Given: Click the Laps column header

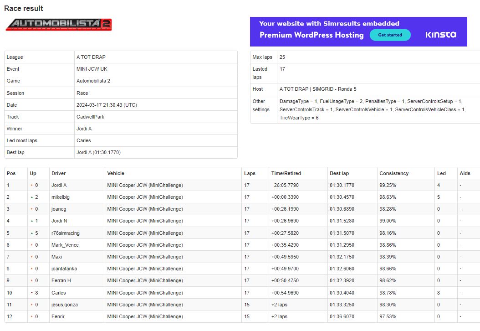Looking at the screenshot, I should [x=250, y=173].
